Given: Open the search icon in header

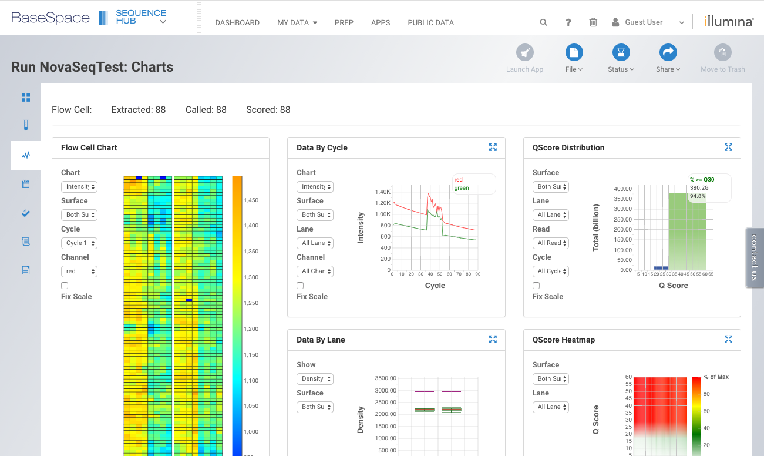Looking at the screenshot, I should [x=544, y=22].
